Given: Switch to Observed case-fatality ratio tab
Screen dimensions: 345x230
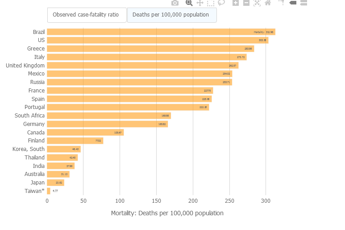Looking at the screenshot, I should 86,15.
